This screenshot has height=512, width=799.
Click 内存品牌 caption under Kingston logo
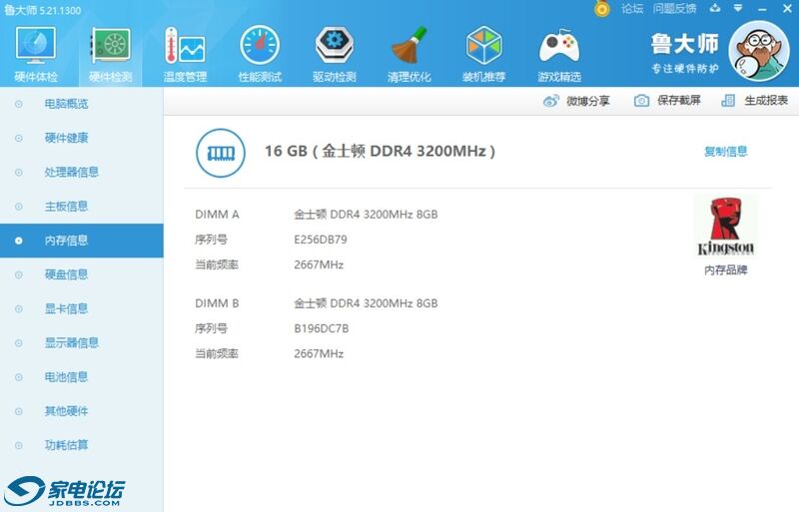(726, 270)
